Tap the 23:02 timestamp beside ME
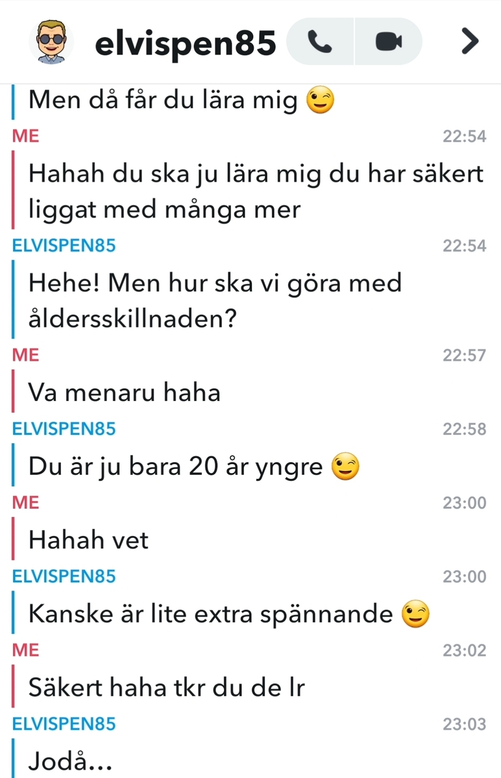The width and height of the screenshot is (501, 778). (x=464, y=650)
